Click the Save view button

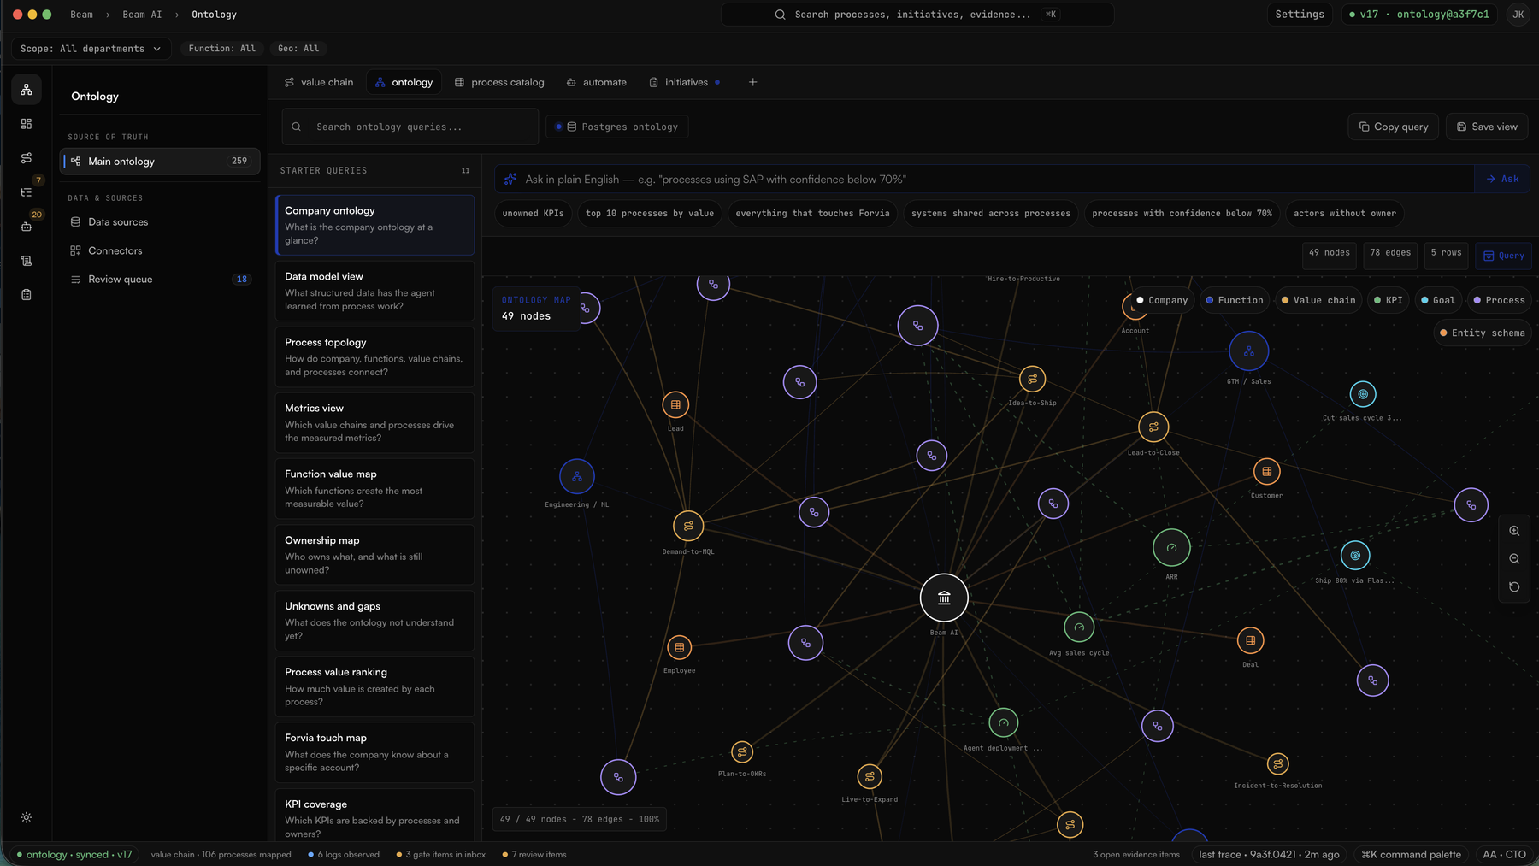(x=1487, y=127)
